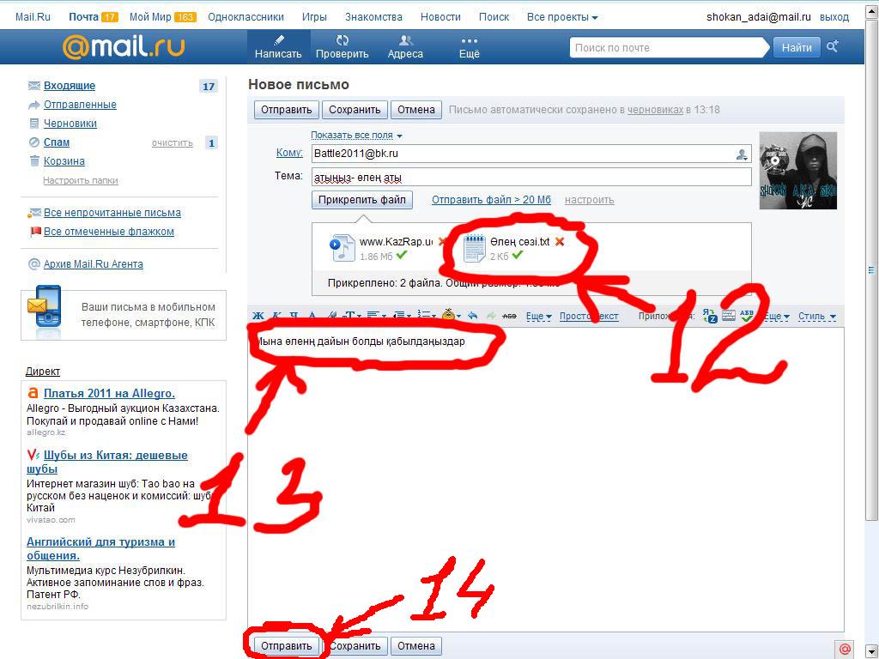Click the red flag icon for flagged letters
Screen dimensions: 879x659
point(35,232)
